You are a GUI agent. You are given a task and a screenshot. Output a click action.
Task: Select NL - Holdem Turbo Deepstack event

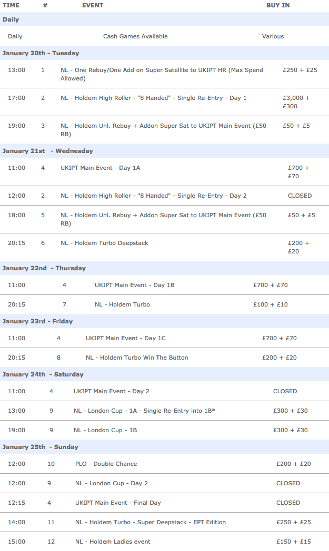[x=104, y=243]
